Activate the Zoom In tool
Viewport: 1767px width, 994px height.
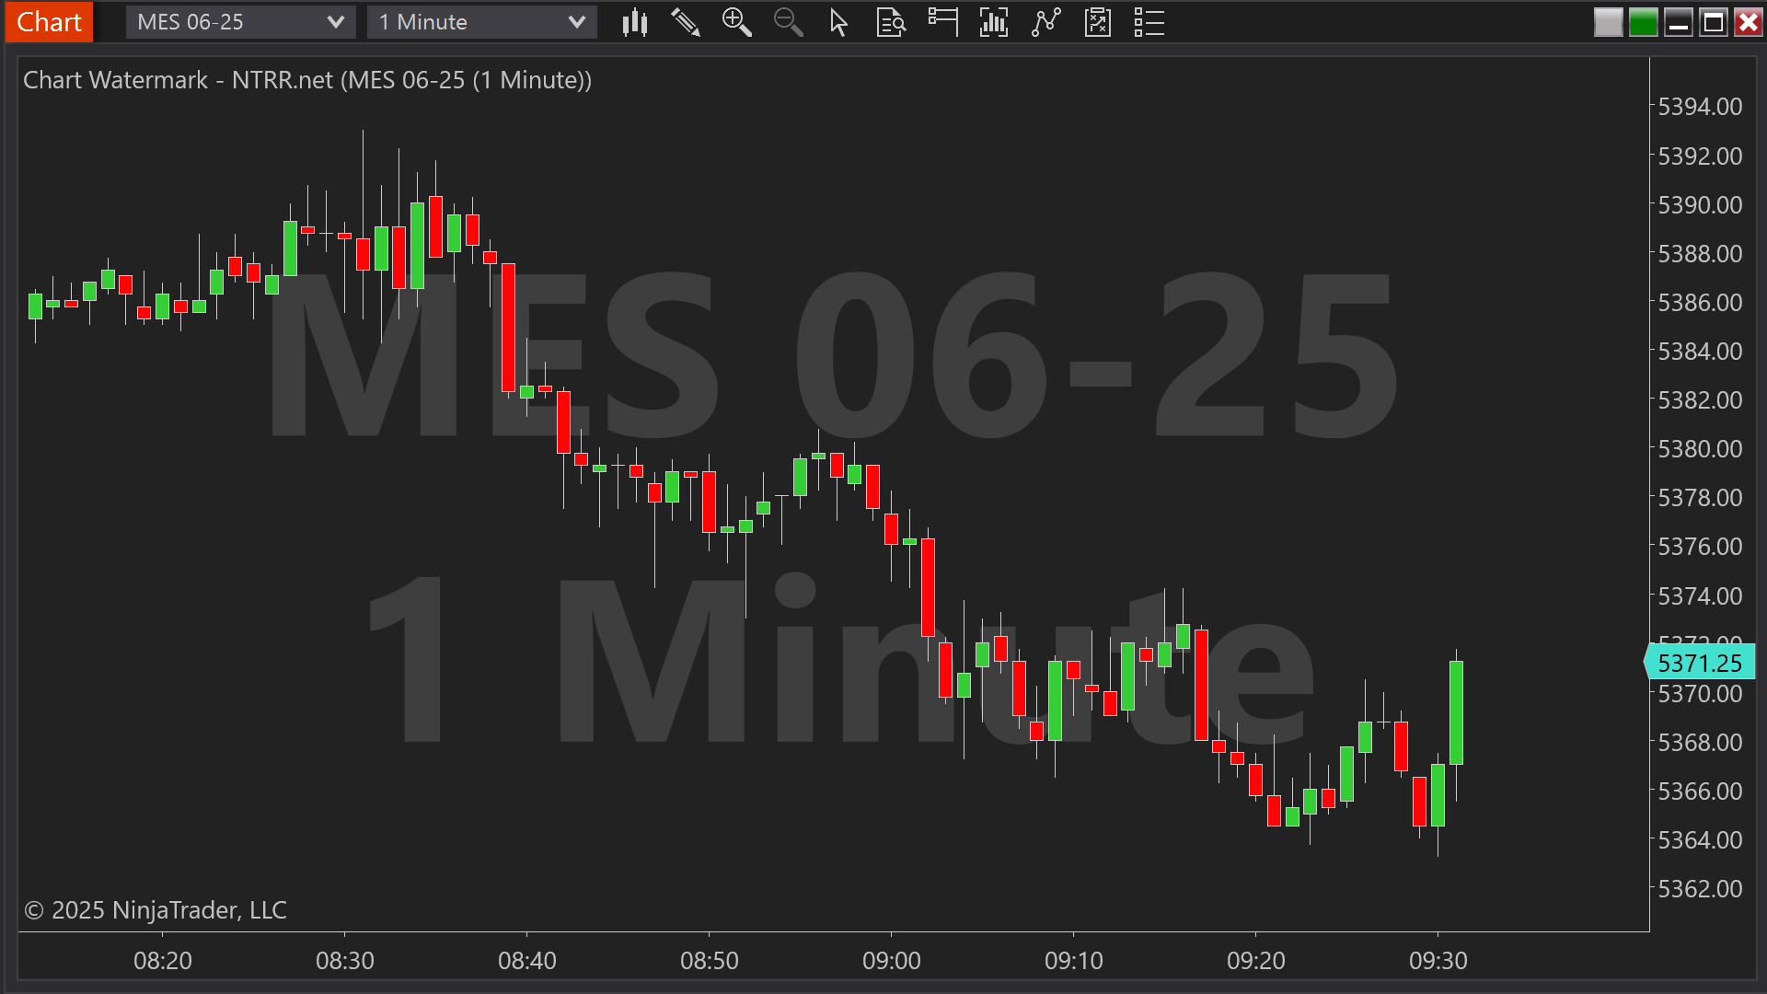[736, 22]
